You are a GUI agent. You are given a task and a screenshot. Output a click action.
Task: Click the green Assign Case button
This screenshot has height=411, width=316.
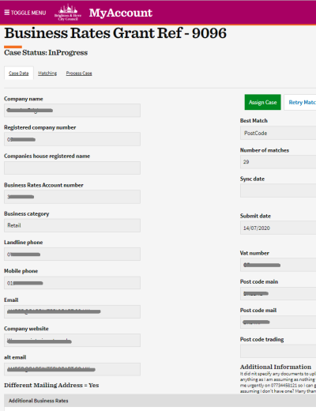coord(262,102)
